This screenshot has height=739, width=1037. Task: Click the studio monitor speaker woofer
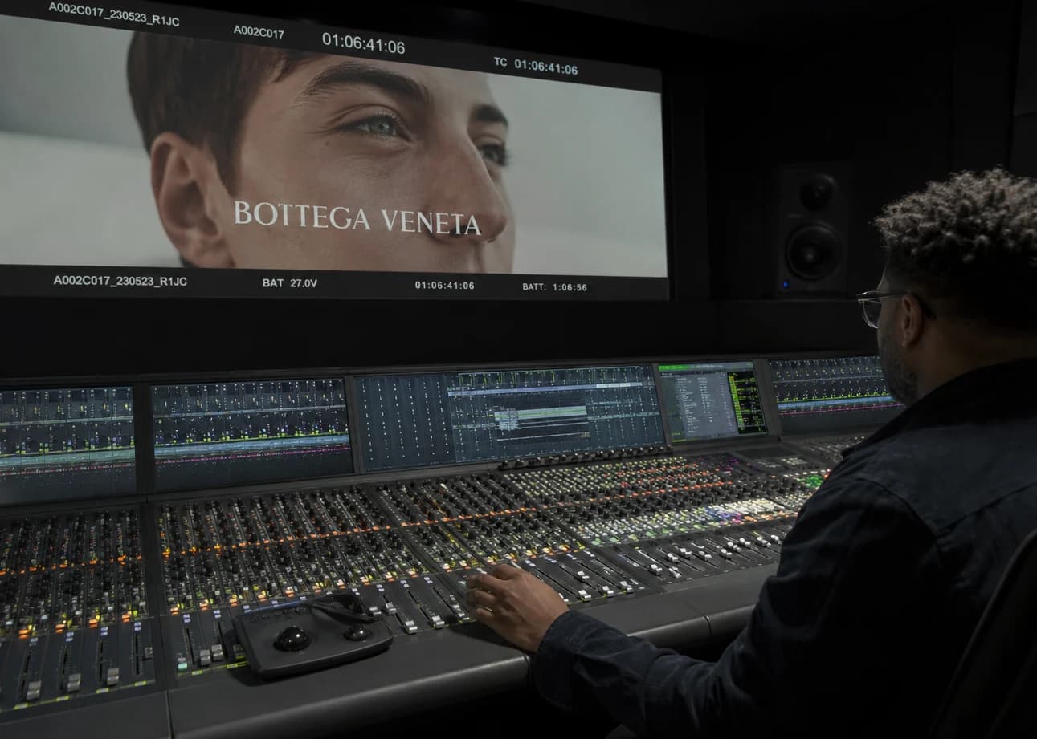814,253
